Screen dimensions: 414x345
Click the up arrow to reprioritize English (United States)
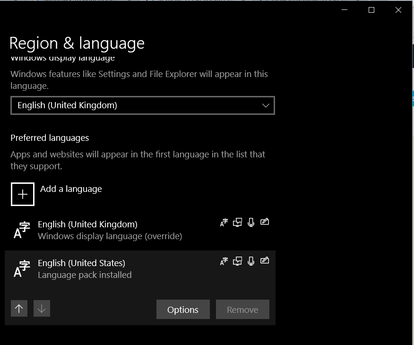pos(19,308)
